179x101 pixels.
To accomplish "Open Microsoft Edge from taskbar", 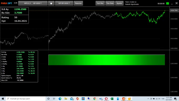I will click(x=60, y=99).
